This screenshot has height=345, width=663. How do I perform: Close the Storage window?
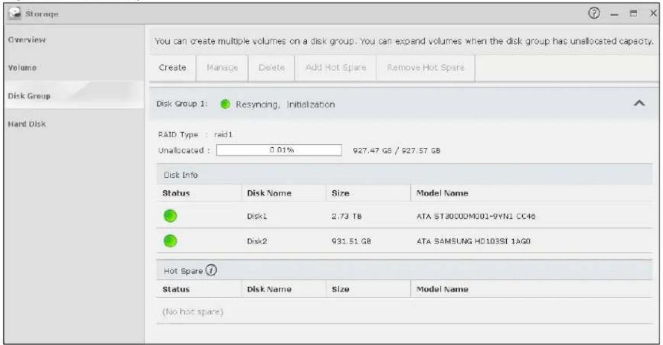[653, 14]
